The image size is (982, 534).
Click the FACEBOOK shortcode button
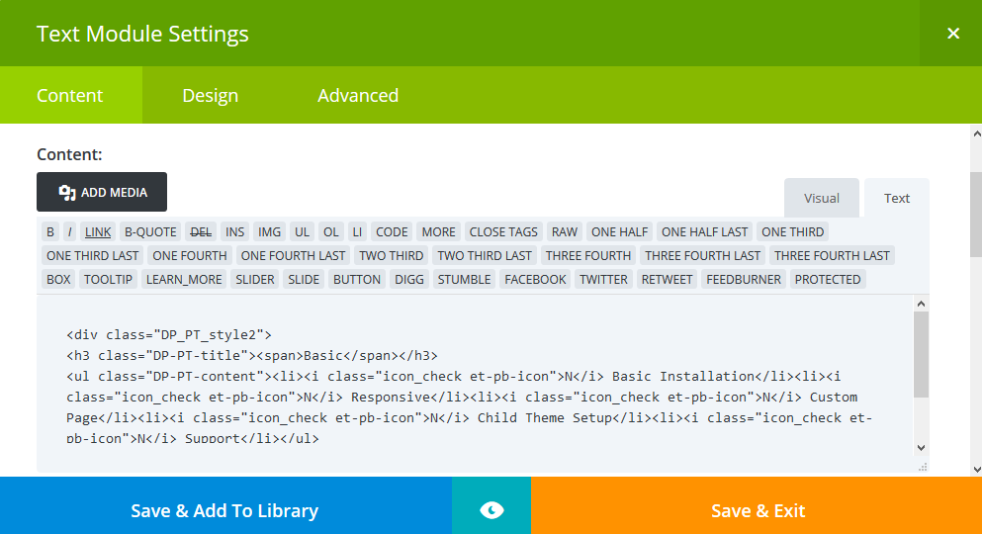pyautogui.click(x=535, y=279)
